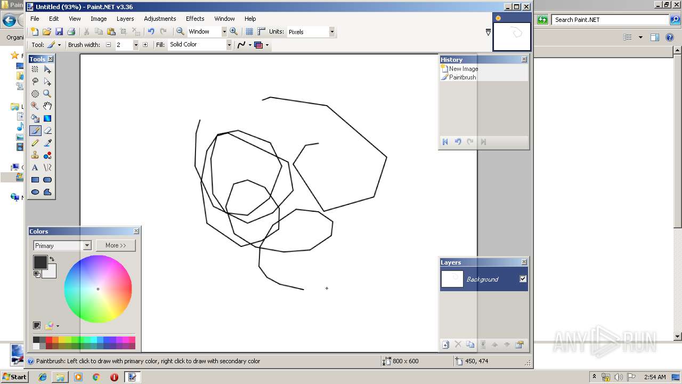Open the Fill Solid Color dropdown
Image resolution: width=682 pixels, height=384 pixels.
pyautogui.click(x=229, y=45)
